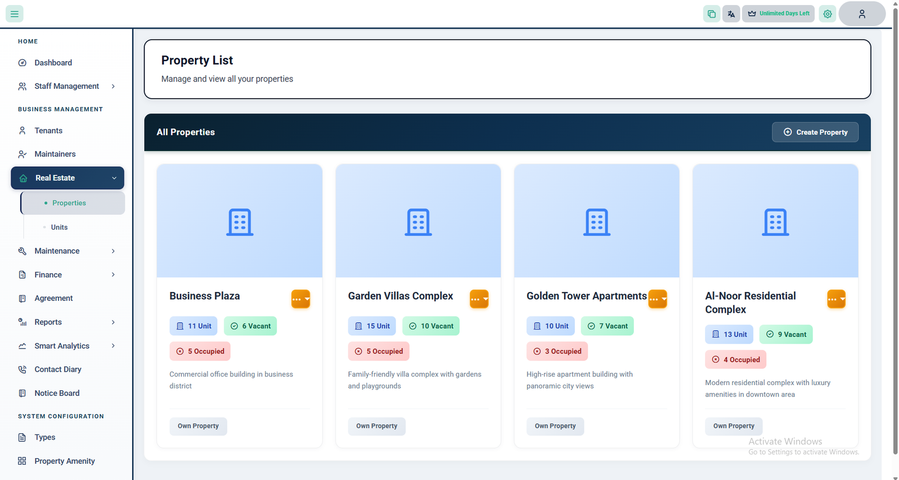Click the Reports chart icon
The width and height of the screenshot is (899, 480).
pyautogui.click(x=22, y=322)
